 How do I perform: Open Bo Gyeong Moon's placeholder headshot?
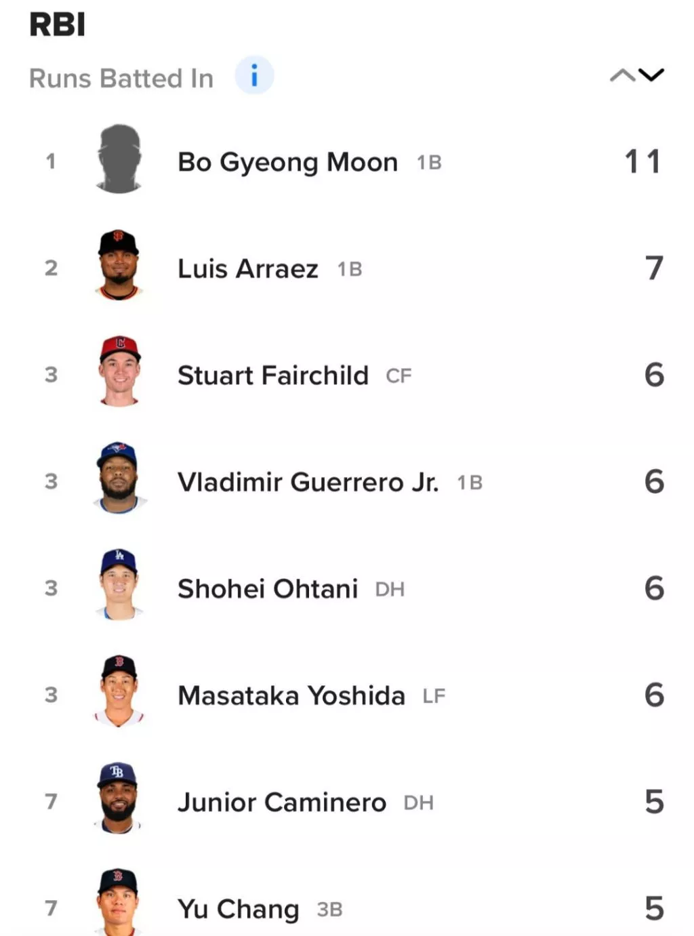(x=119, y=159)
